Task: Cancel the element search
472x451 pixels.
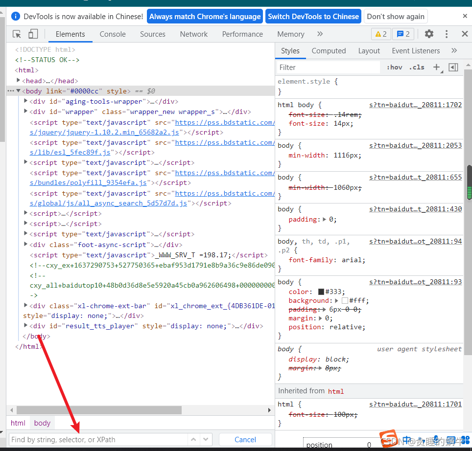Action: click(x=245, y=440)
